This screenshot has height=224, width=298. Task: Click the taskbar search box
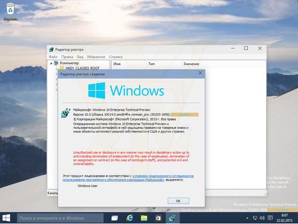click(x=60, y=218)
